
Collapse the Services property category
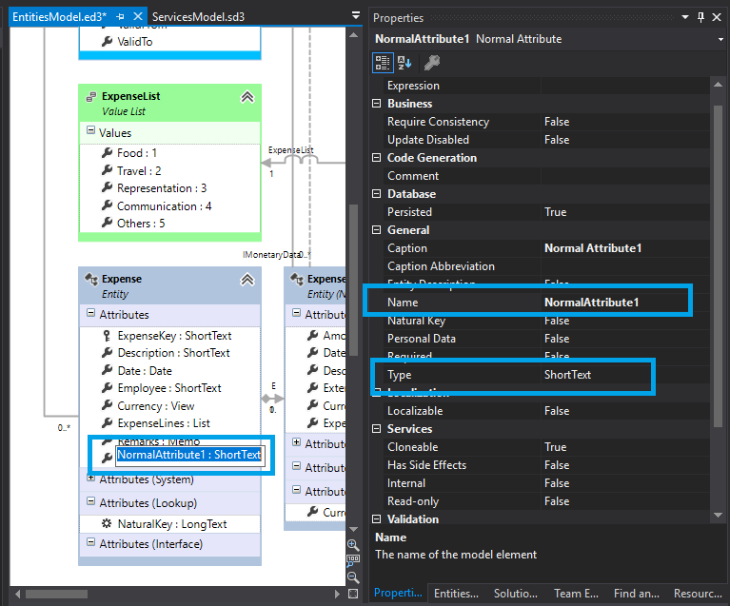click(x=377, y=429)
